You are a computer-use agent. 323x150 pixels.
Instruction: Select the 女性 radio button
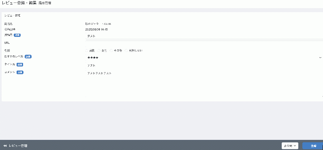coord(99,51)
